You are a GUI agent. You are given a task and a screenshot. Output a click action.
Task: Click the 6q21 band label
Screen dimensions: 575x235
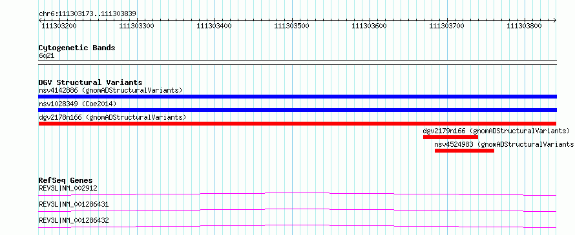(47, 55)
